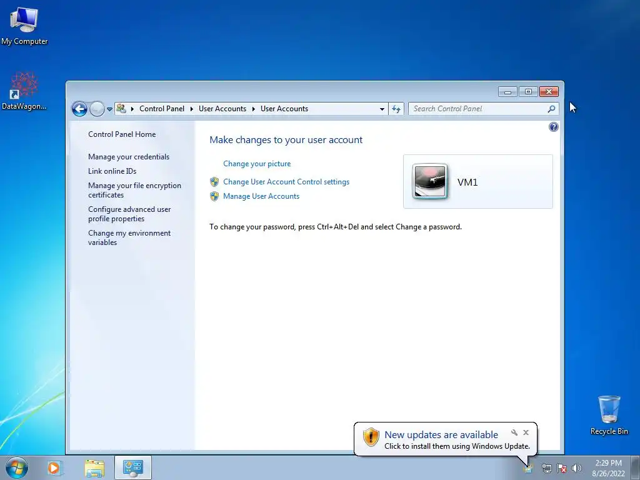640x480 pixels.
Task: Click Manage User Accounts link
Action: pos(261,196)
